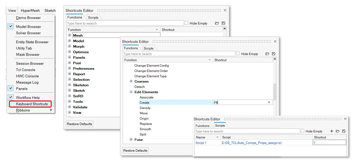Open the Script 1 entry link
Screen dimensions: 354x162
click(x=201, y=143)
